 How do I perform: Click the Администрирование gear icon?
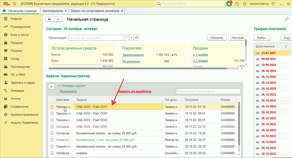click(x=6, y=115)
